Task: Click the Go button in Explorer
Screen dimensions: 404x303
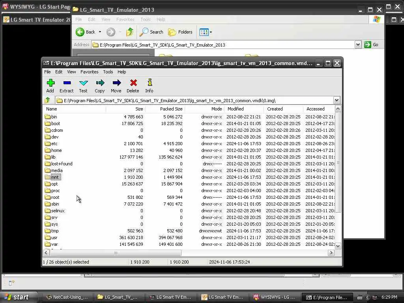Action: tap(371, 45)
